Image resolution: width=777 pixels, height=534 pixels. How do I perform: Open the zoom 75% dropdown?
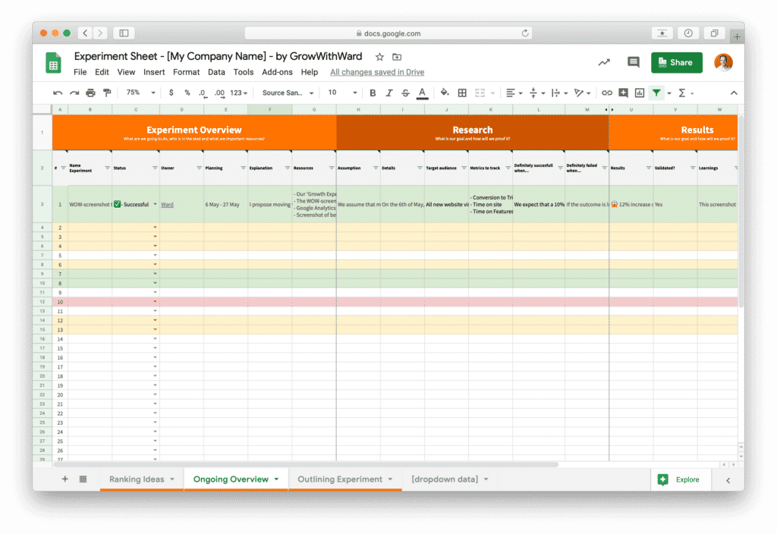point(140,93)
